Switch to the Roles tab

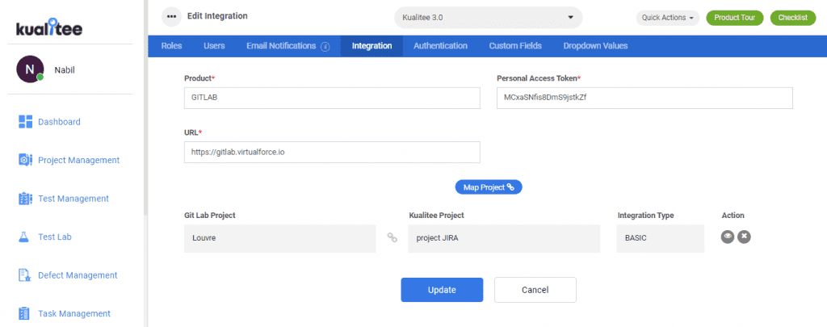(x=171, y=46)
